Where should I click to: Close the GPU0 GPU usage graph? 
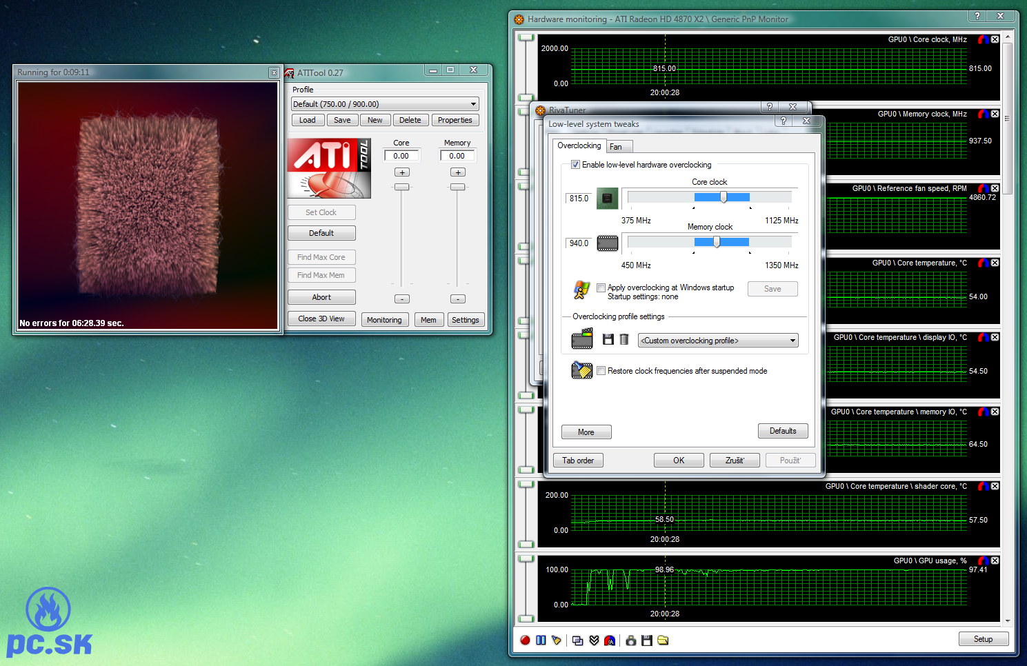coord(995,561)
